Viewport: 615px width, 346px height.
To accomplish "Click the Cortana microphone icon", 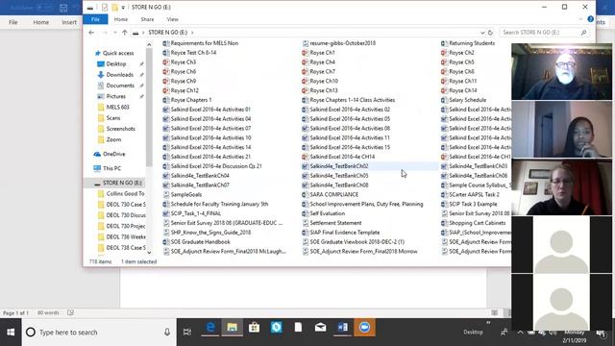I will coord(167,333).
